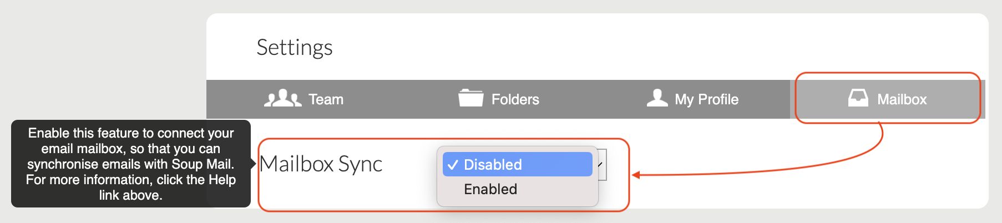Viewport: 1002px width, 223px height.
Task: Click the Team group icon
Action: pyautogui.click(x=282, y=98)
